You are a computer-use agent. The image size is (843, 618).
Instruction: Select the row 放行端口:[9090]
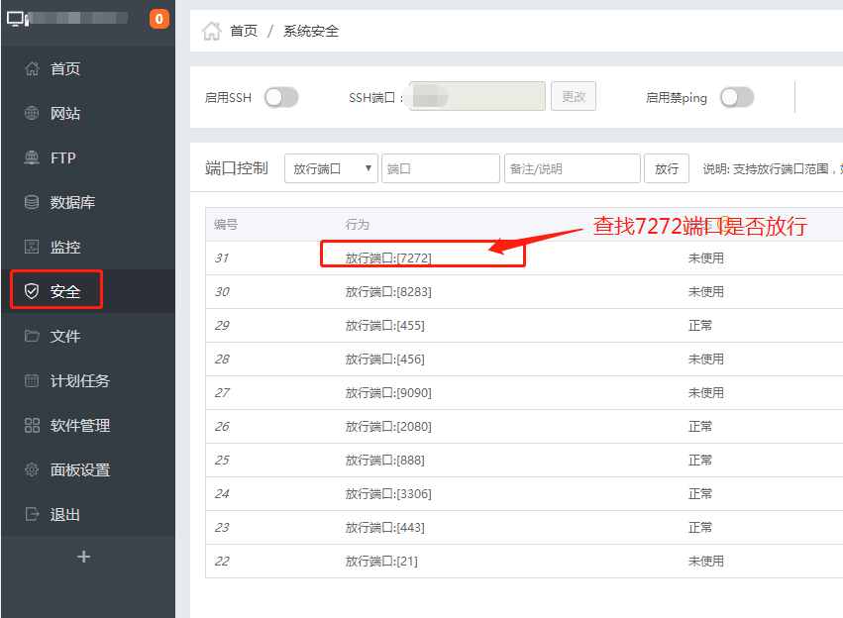pos(524,393)
